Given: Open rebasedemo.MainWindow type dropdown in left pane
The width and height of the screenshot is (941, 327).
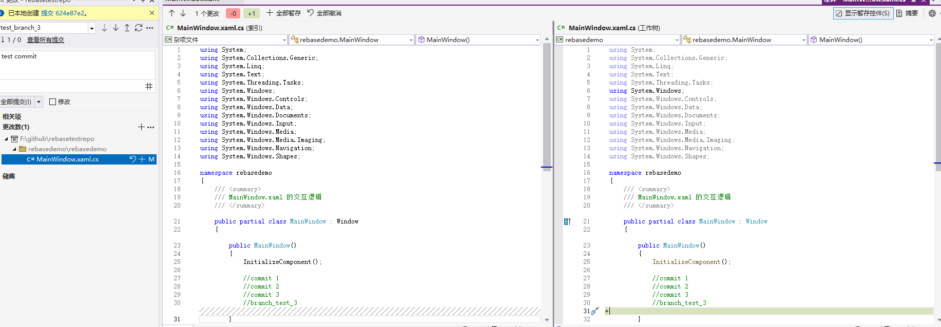Looking at the screenshot, I should point(352,39).
